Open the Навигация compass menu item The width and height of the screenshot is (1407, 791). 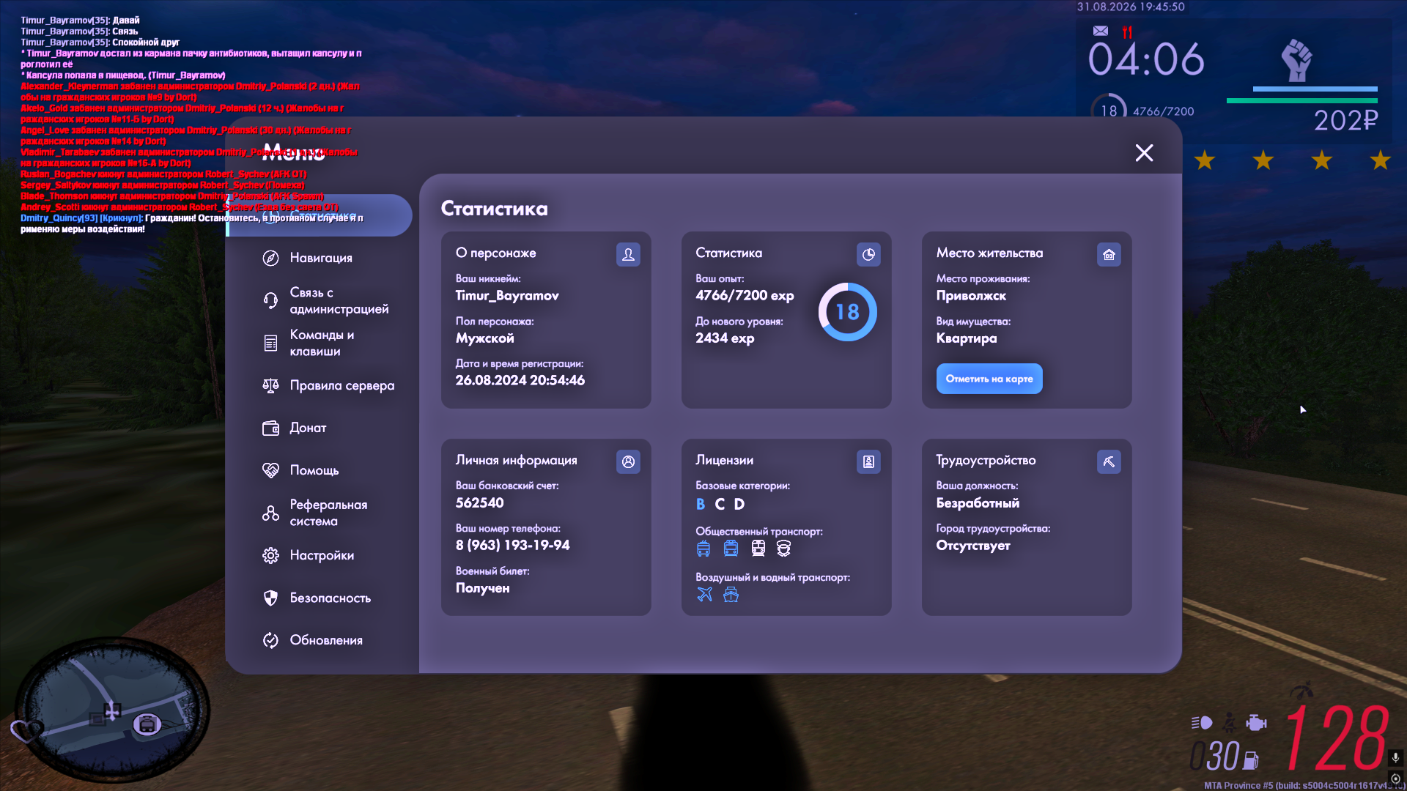pos(308,258)
